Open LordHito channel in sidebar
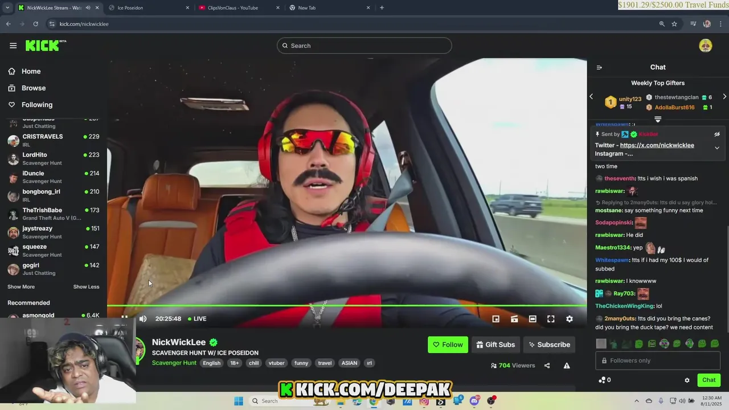 point(54,158)
